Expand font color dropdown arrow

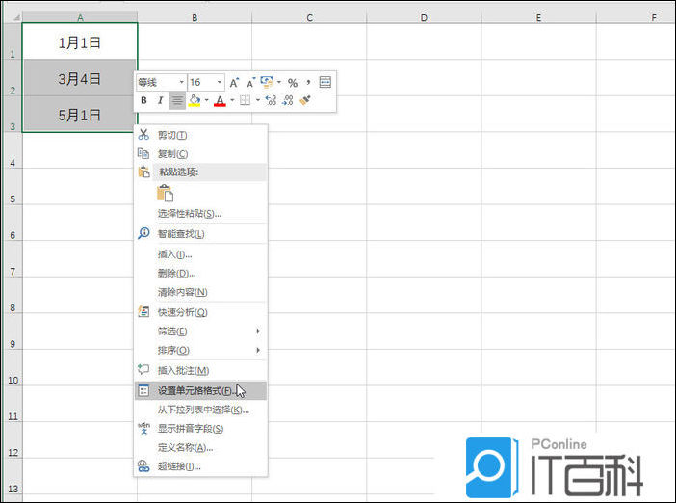232,100
